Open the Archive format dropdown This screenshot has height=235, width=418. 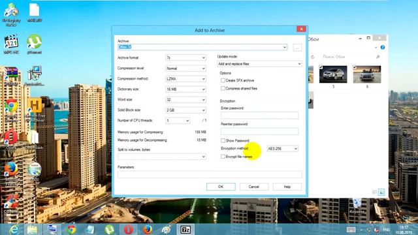tap(185, 57)
